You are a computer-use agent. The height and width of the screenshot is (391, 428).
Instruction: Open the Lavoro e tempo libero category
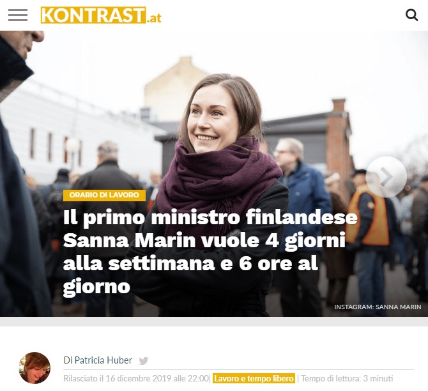pyautogui.click(x=254, y=378)
